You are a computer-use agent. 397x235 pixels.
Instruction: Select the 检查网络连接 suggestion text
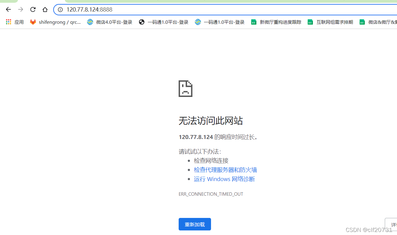click(211, 161)
